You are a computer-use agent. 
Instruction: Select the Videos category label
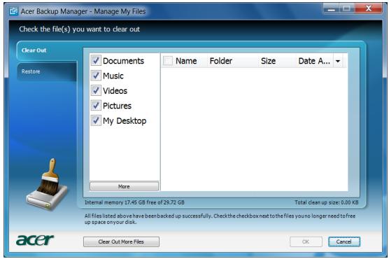click(115, 91)
